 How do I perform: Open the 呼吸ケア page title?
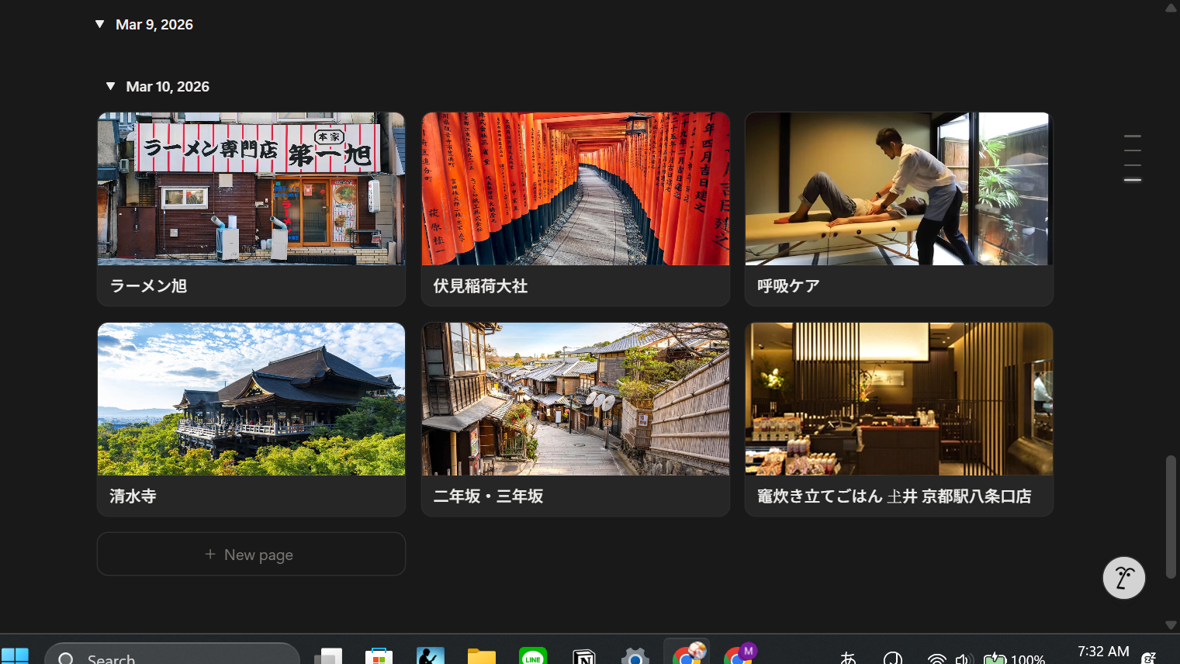pos(788,286)
